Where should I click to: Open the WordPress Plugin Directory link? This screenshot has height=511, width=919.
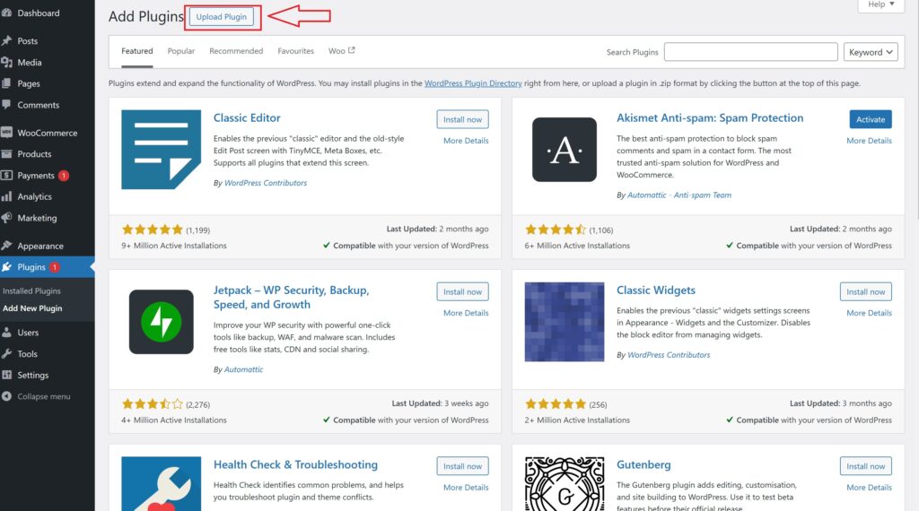tap(473, 83)
